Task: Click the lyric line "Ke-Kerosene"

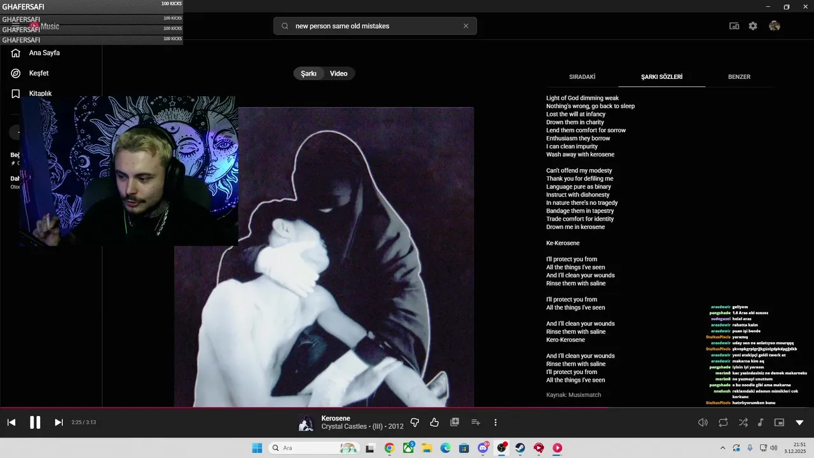Action: point(563,243)
